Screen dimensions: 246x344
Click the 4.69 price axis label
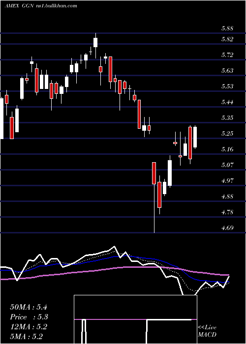tap(227, 228)
